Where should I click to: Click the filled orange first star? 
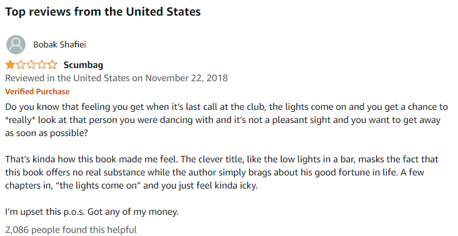[x=10, y=64]
